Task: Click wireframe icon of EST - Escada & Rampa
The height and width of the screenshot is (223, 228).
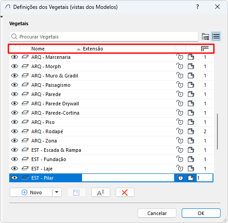Action: coord(25,150)
